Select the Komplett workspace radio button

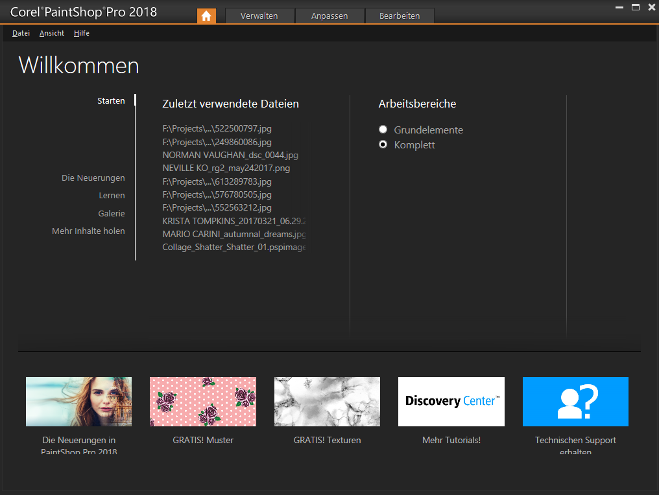[x=383, y=144]
